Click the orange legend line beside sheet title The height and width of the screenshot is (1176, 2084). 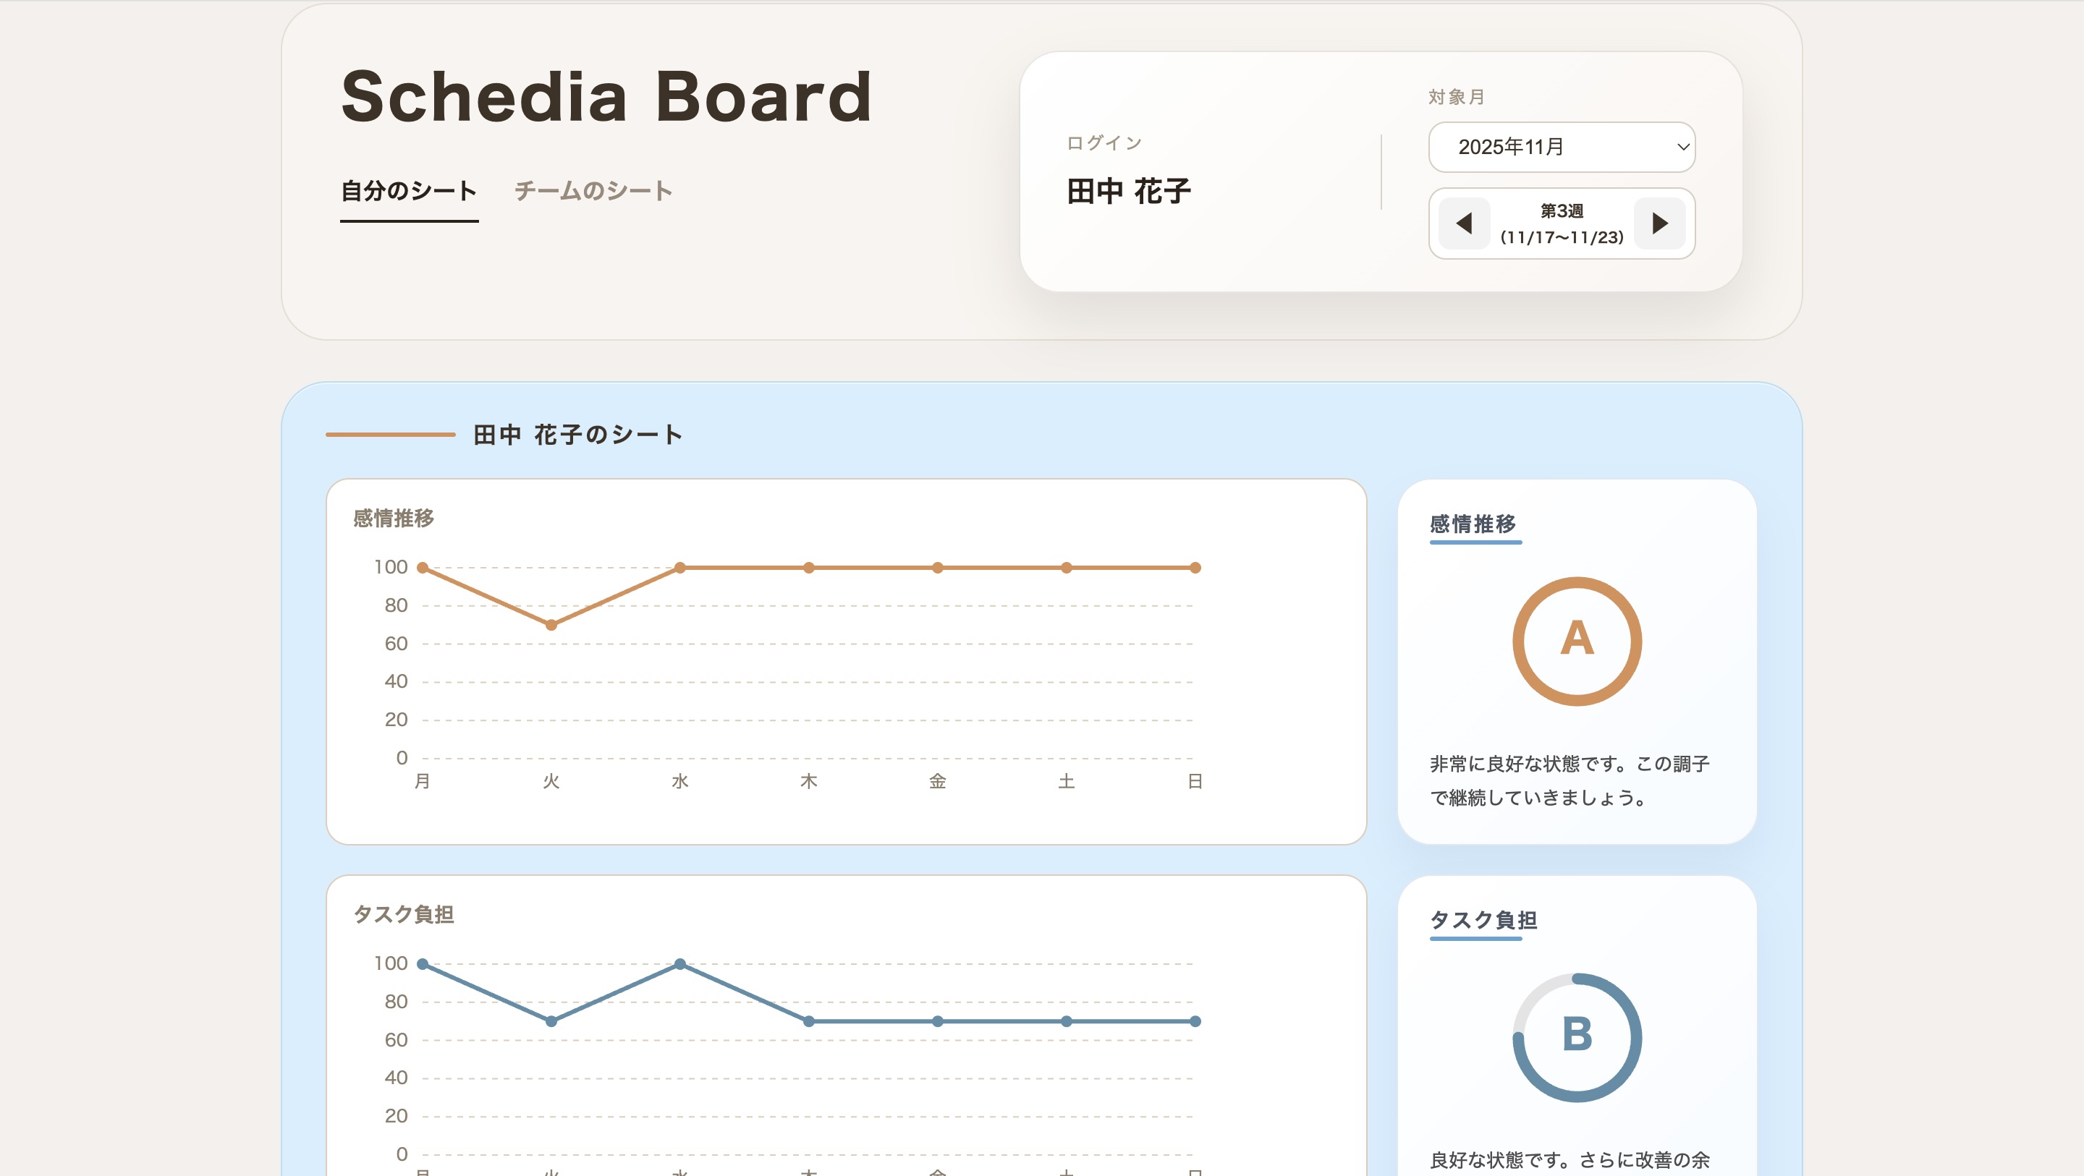389,435
